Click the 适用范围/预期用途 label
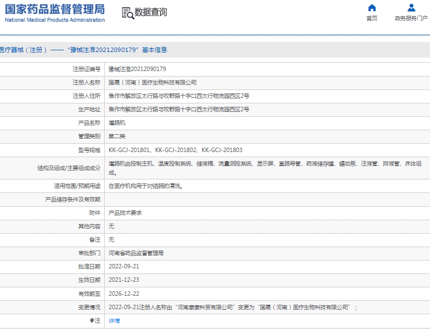 77,186
